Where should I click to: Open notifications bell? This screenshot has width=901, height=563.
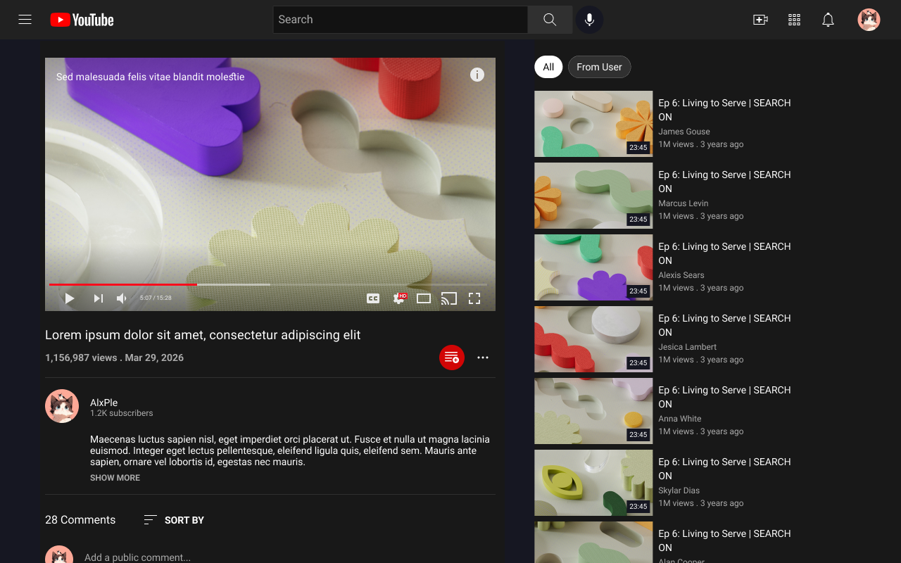point(828,20)
